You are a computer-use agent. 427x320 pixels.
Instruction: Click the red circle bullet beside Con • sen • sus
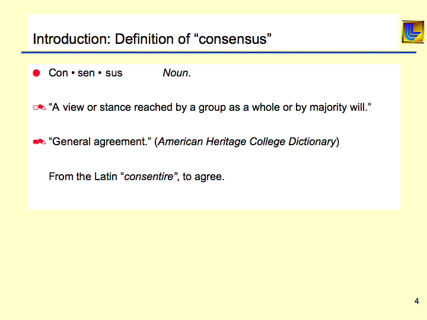point(36,73)
